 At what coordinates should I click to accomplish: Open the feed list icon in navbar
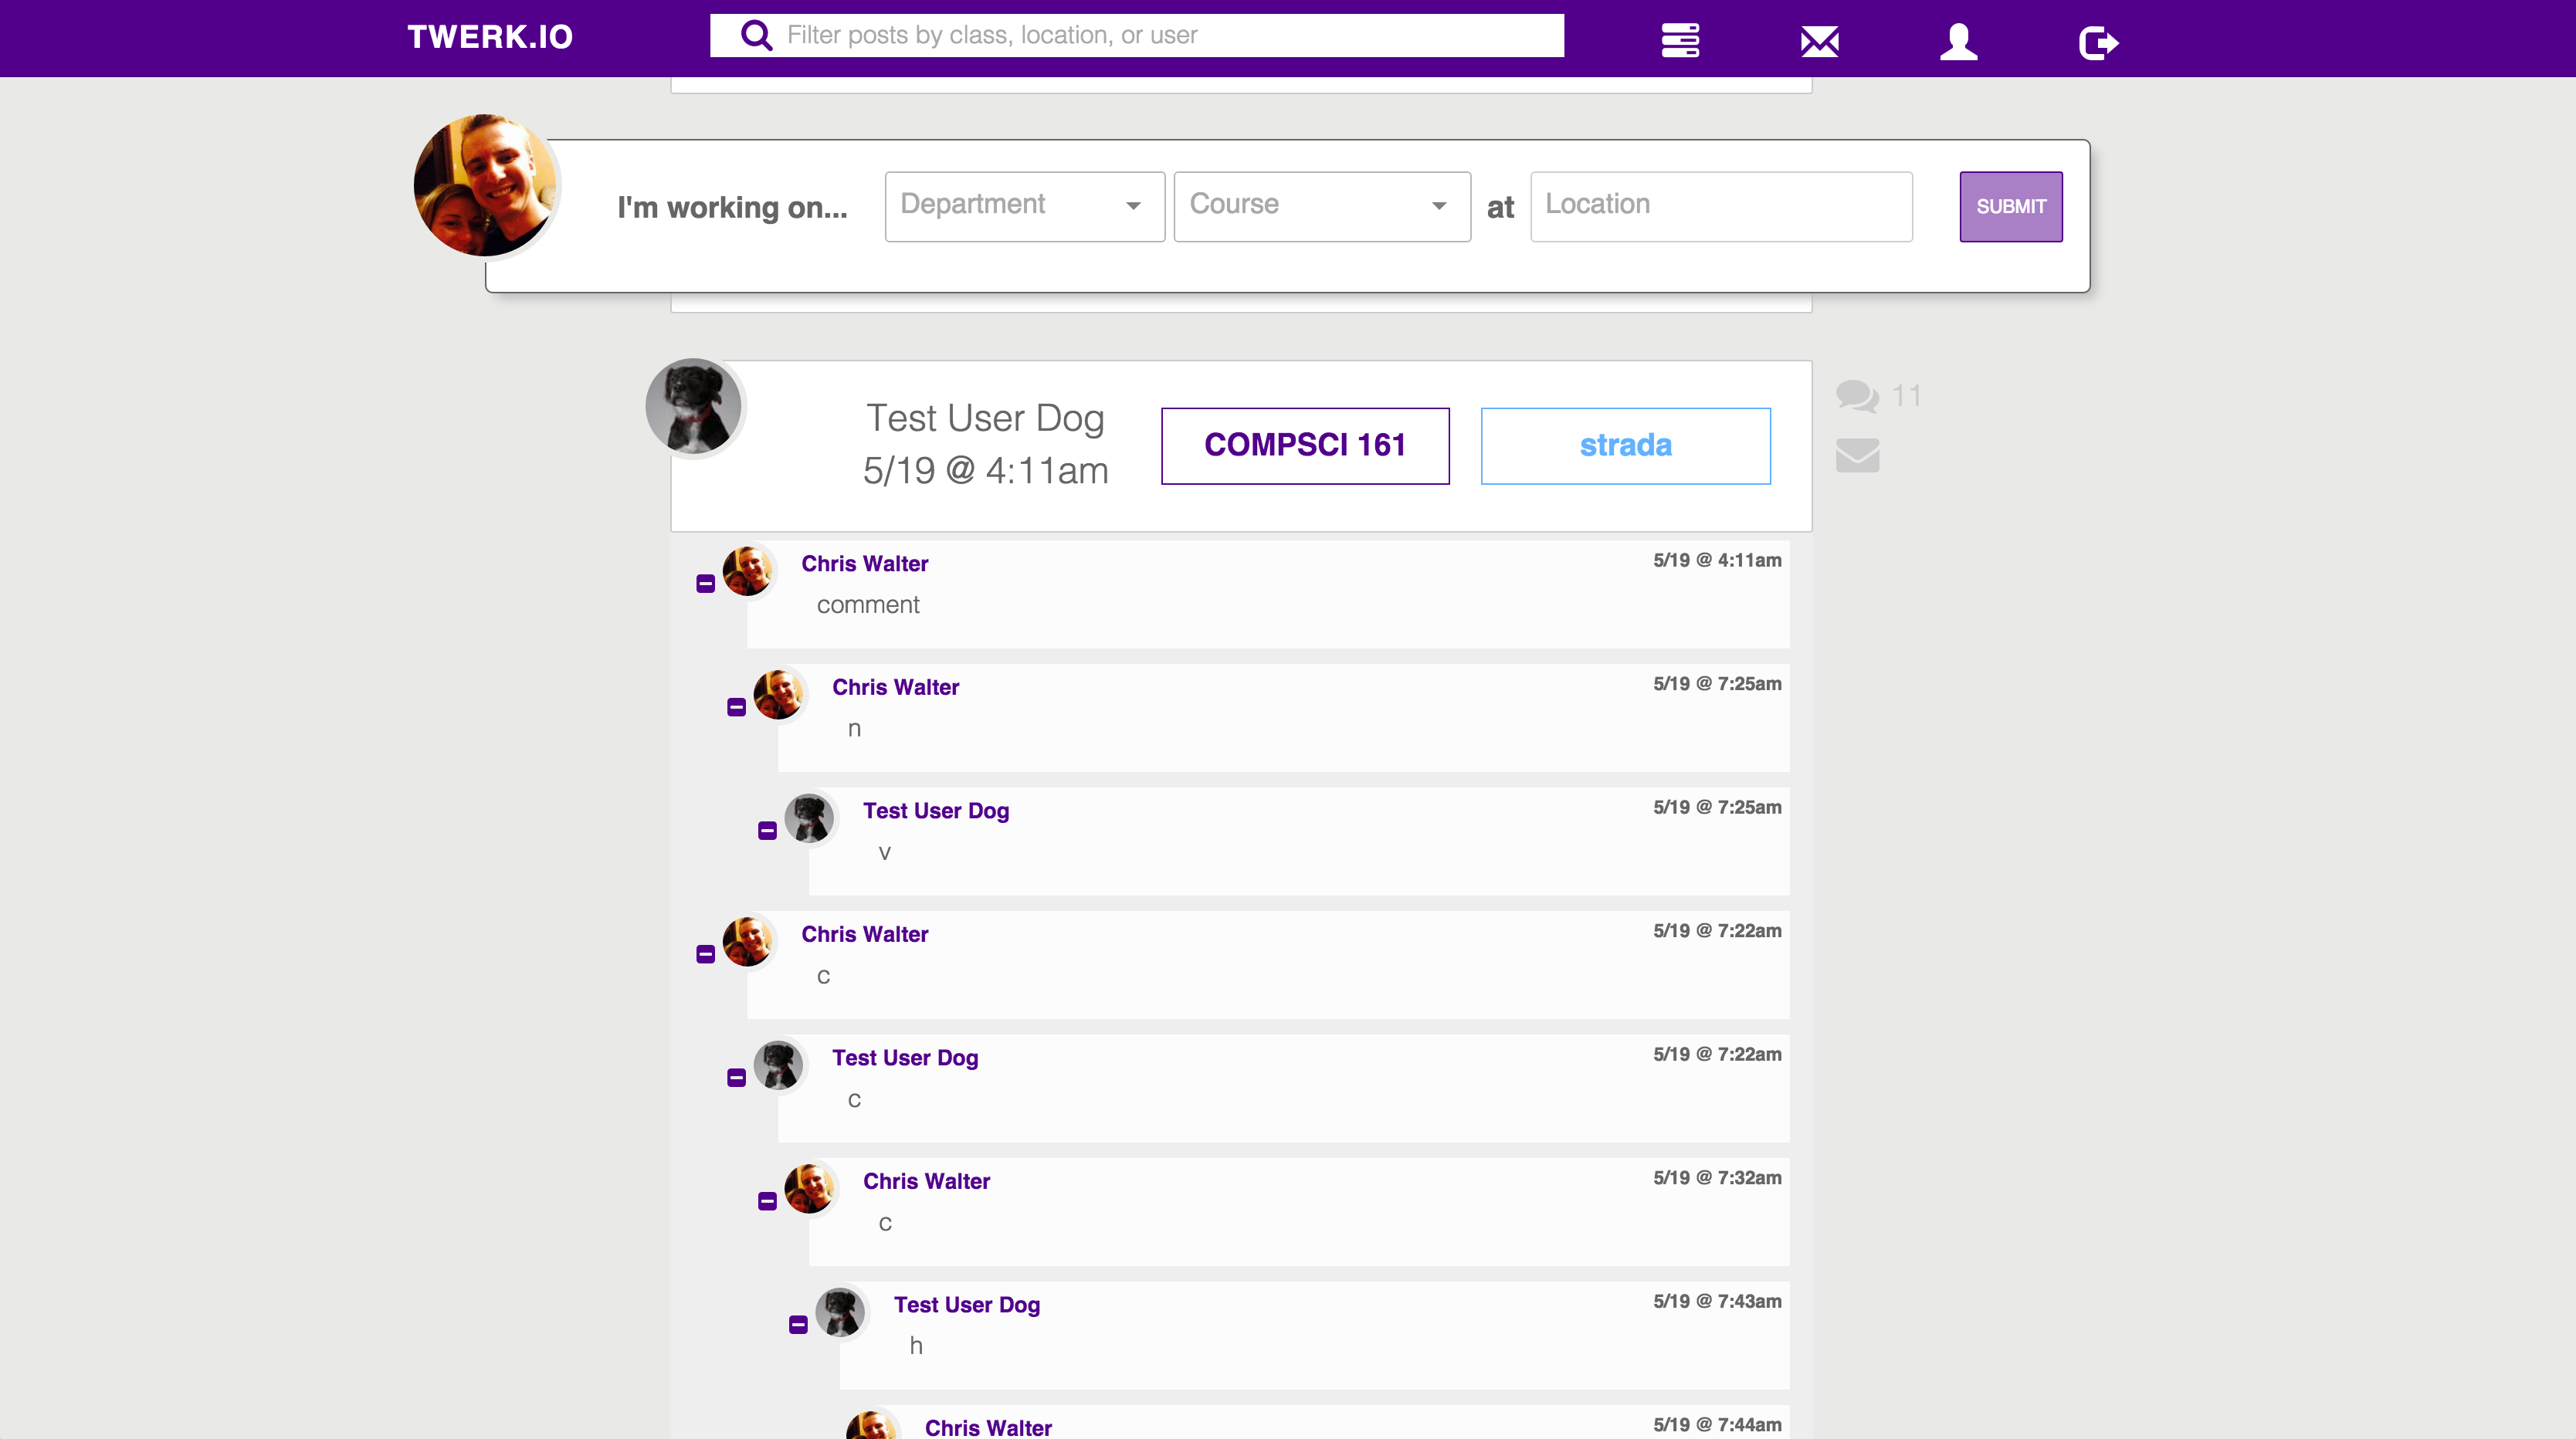[1680, 41]
